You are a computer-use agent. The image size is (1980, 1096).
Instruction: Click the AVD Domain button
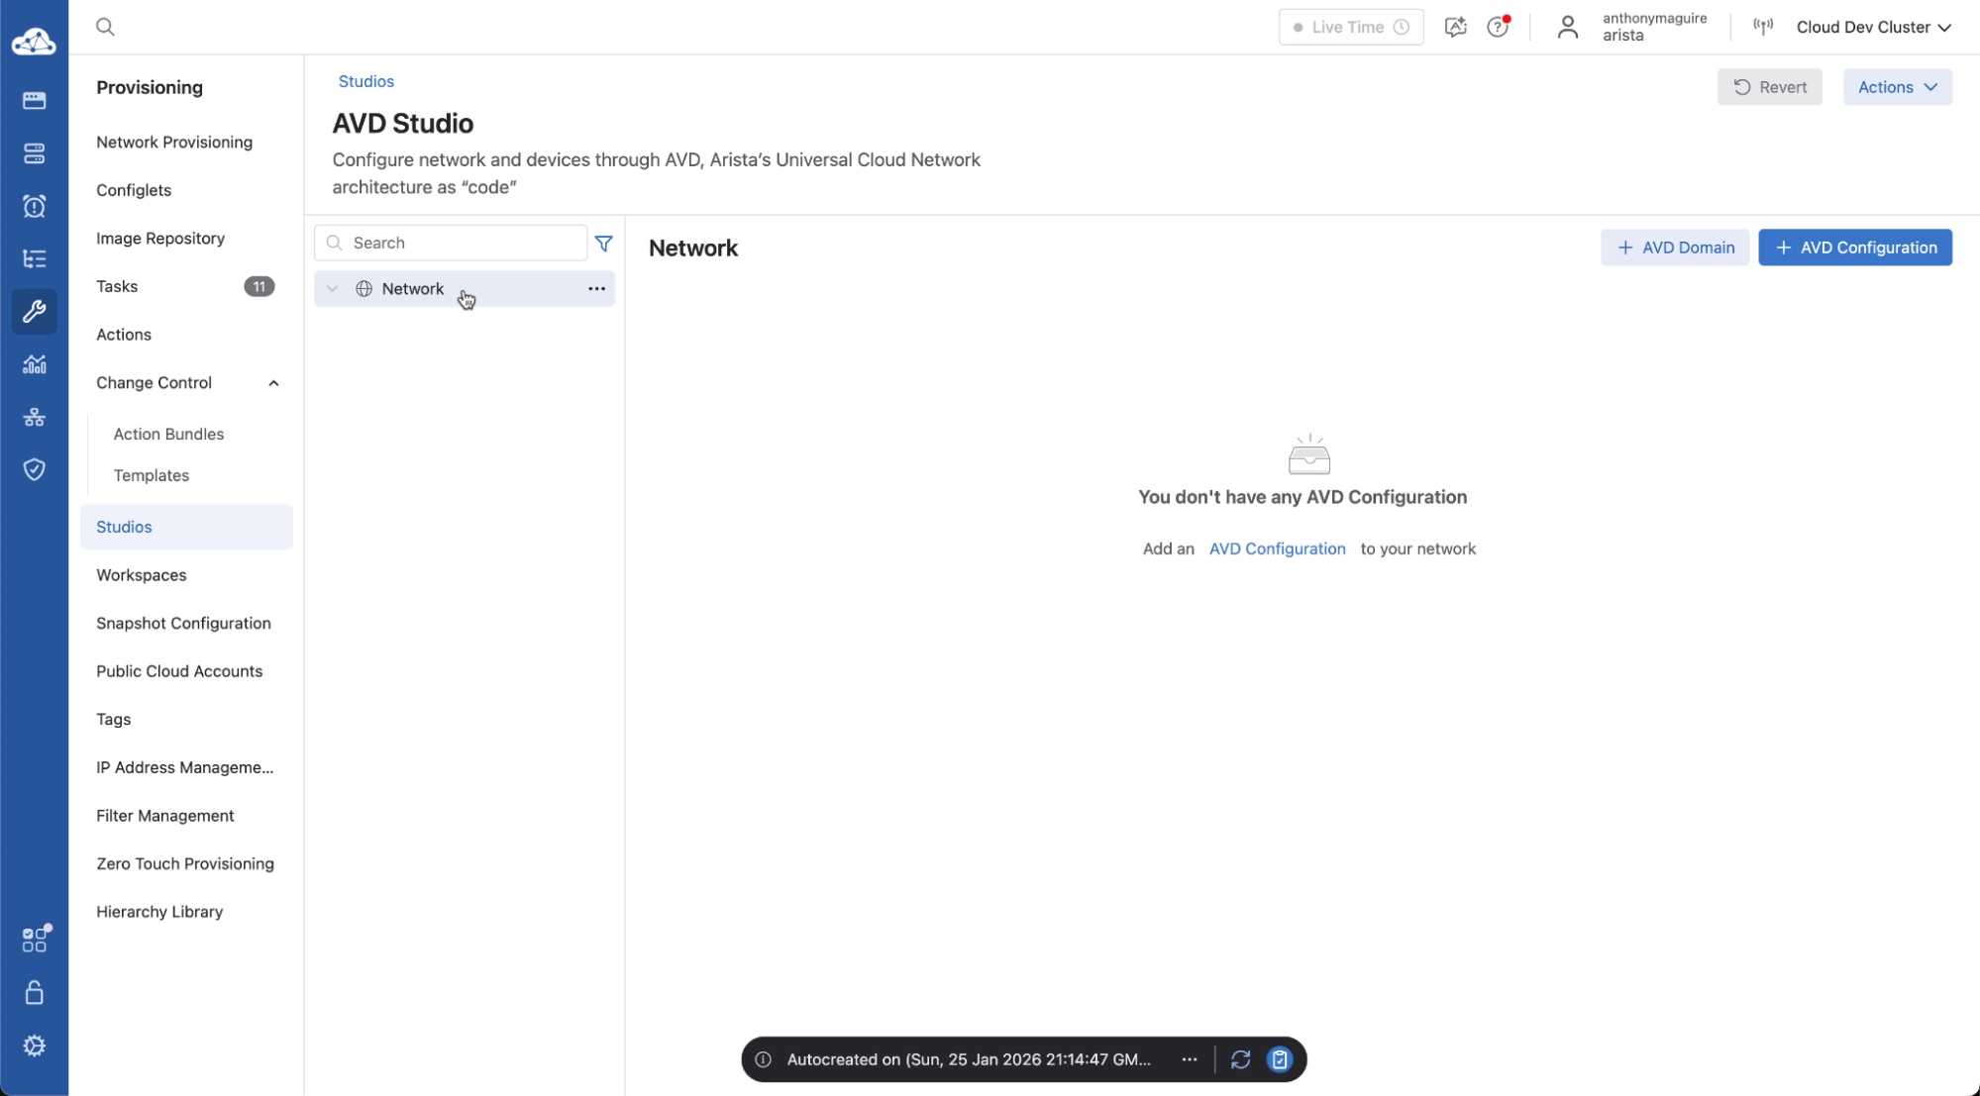(x=1675, y=248)
